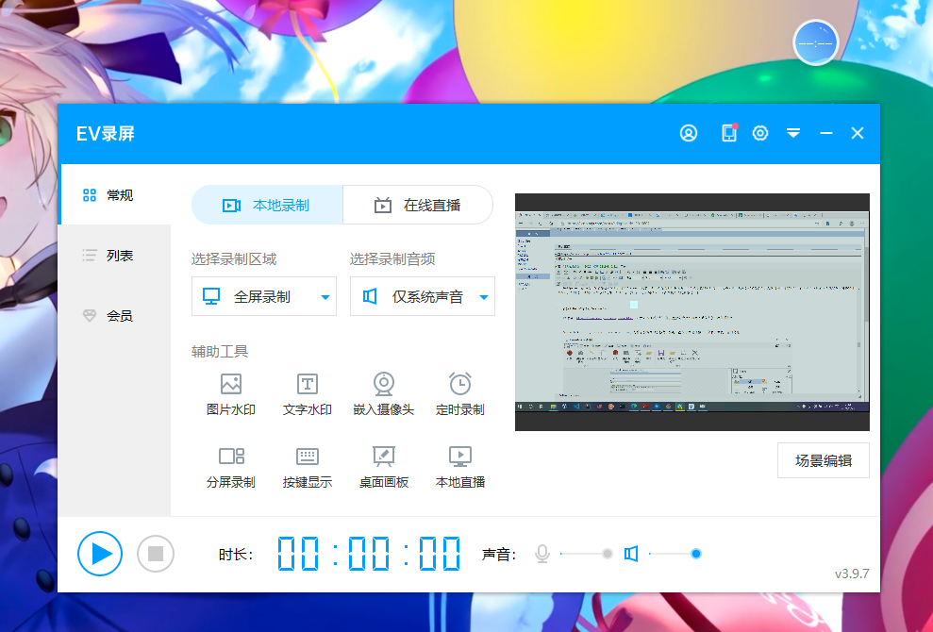Switch to the 列表 sidebar tab
Image resolution: width=933 pixels, height=632 pixels.
pos(114,256)
